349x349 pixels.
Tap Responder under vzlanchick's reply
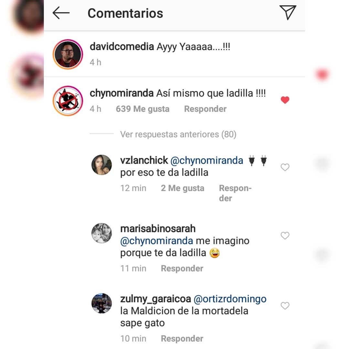235,193
